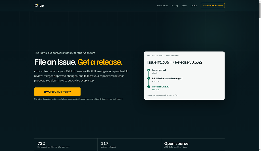Click the 'Get a release.' headline text
Image resolution: width=261 pixels, height=151 pixels.
100,62
